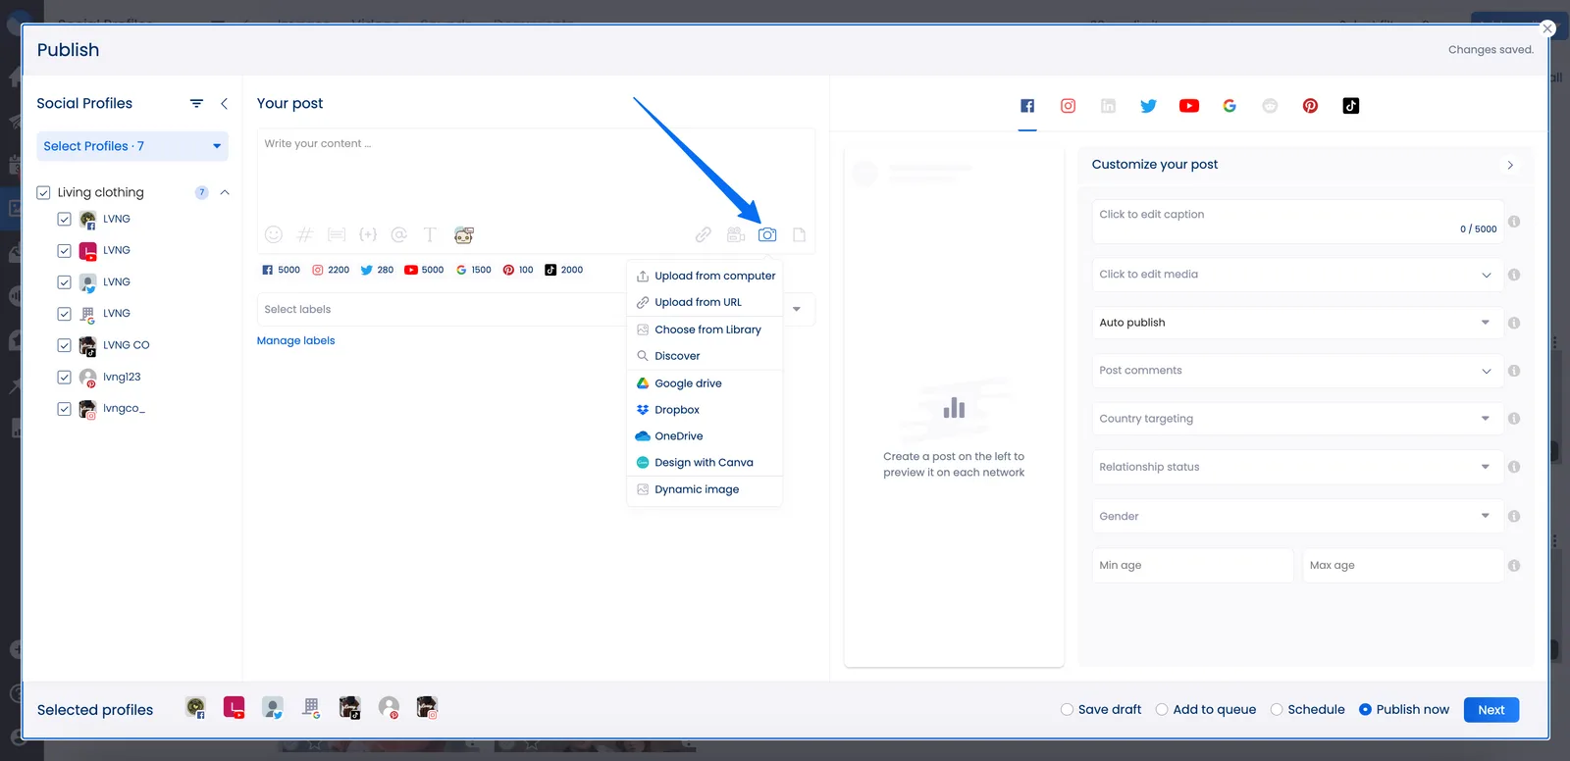
Task: Uncheck the Twitter LVNG profile
Action: 64,282
